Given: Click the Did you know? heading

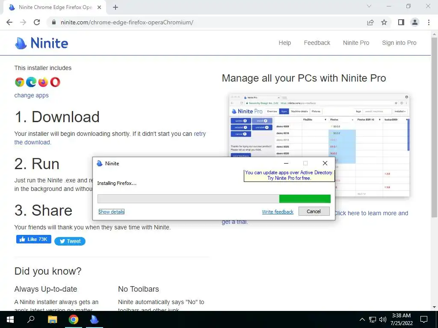Looking at the screenshot, I should click(48, 271).
